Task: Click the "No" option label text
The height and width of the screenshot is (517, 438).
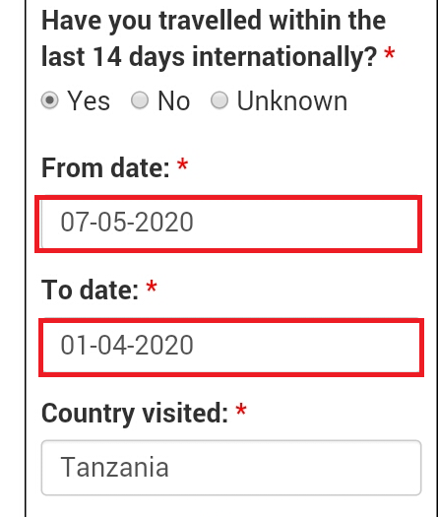Action: click(x=173, y=100)
